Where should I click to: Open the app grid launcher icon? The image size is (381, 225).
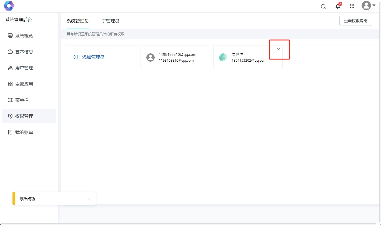tap(352, 6)
